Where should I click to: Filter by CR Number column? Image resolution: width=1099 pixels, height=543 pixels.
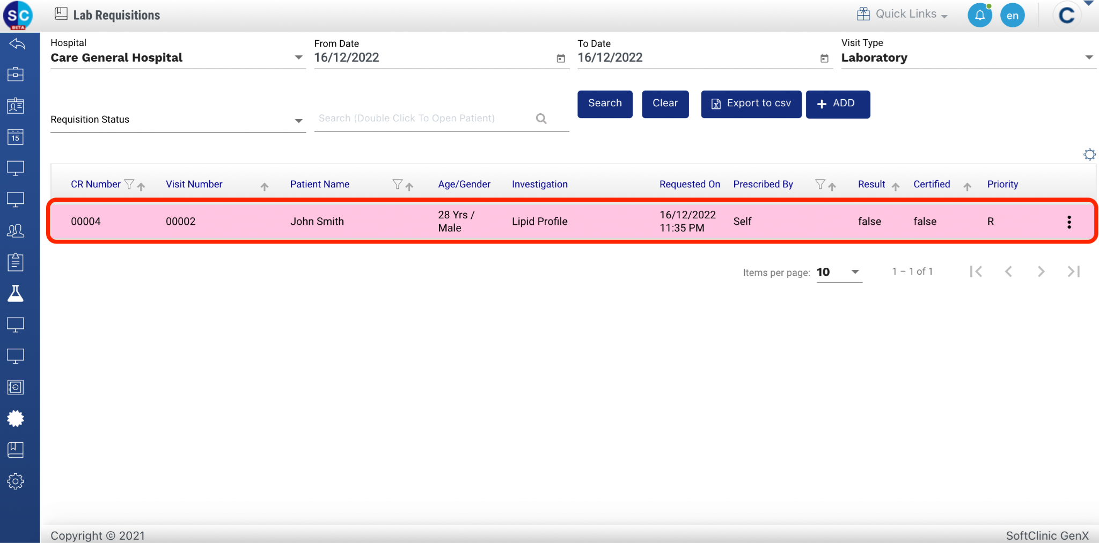[129, 184]
